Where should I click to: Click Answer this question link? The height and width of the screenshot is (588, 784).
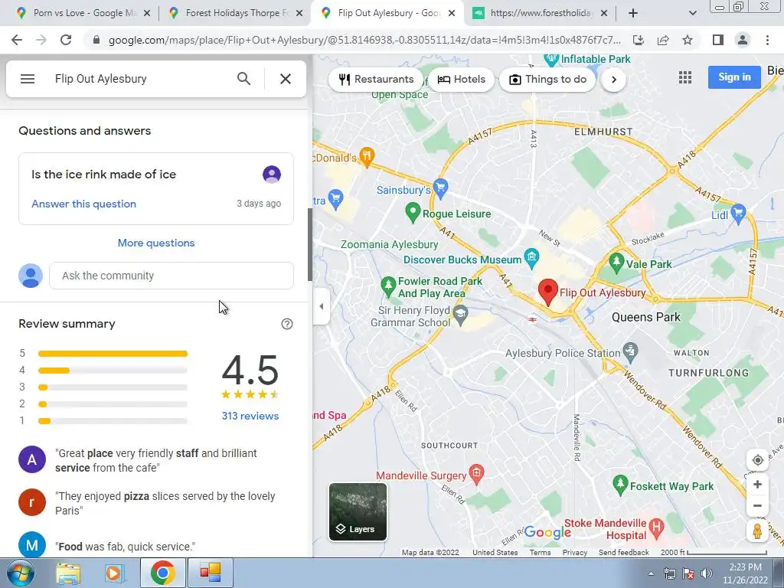83,204
